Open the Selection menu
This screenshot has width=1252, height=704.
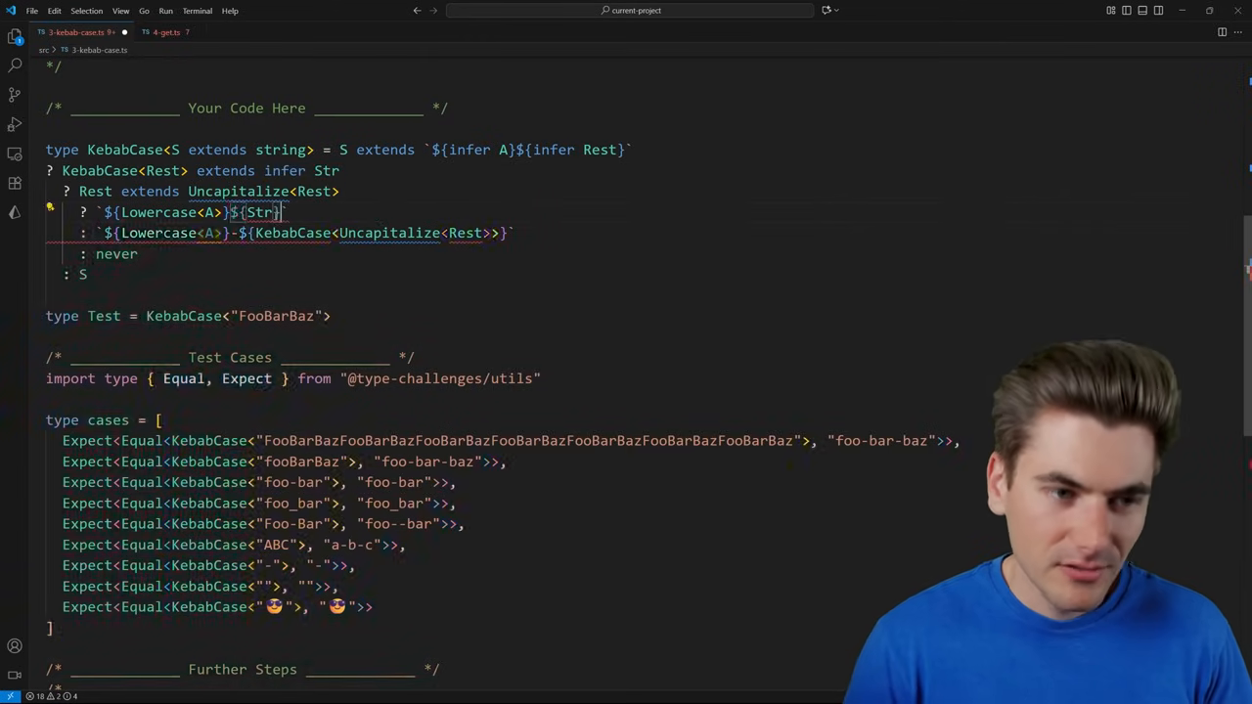click(86, 11)
